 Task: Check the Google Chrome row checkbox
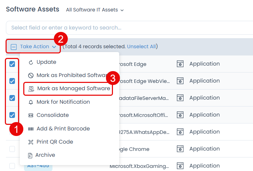[12, 149]
